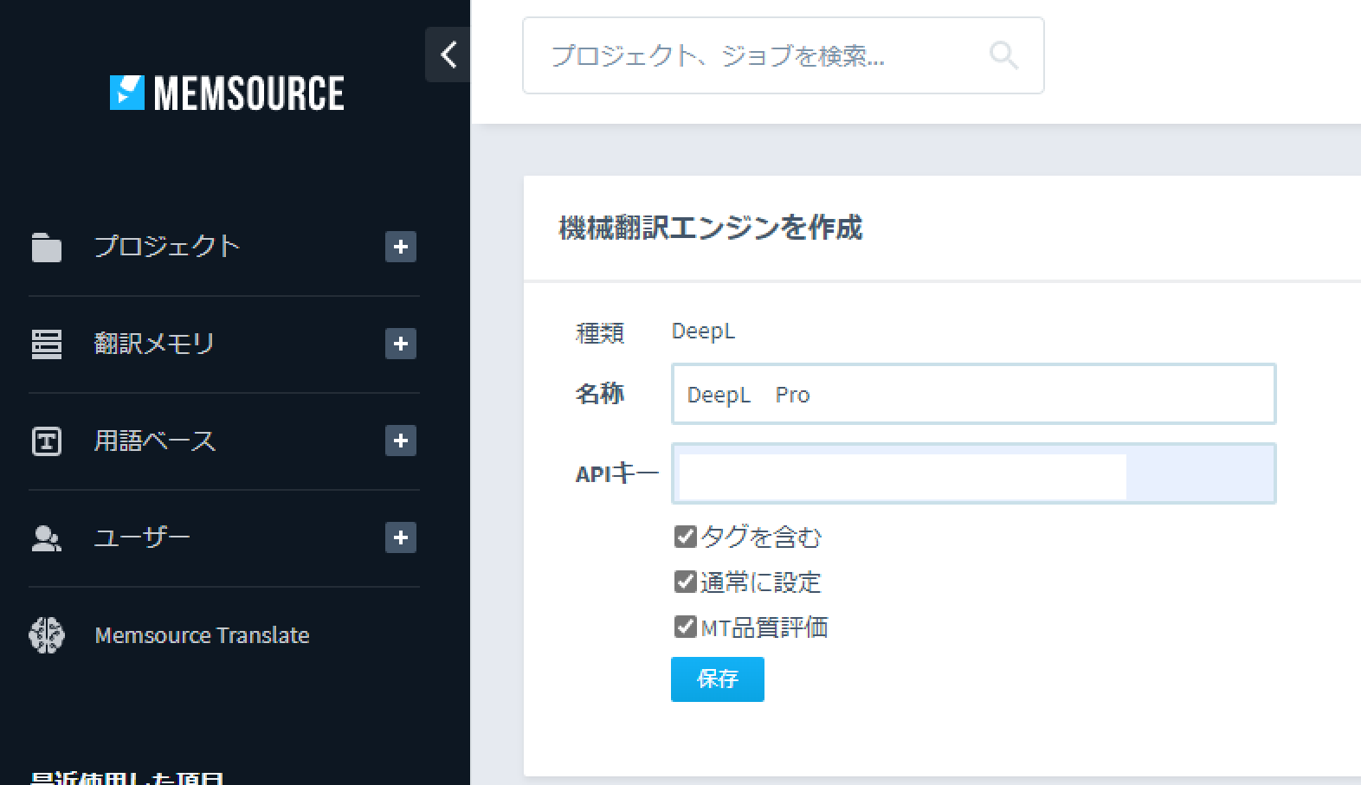Image resolution: width=1361 pixels, height=785 pixels.
Task: Uncheck the 通常に設定 checkbox
Action: (685, 582)
